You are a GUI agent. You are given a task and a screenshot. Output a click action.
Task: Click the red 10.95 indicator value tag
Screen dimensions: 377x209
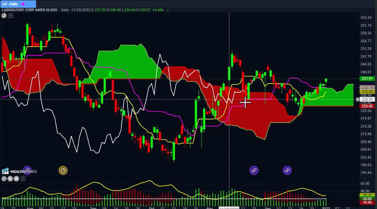(x=367, y=203)
